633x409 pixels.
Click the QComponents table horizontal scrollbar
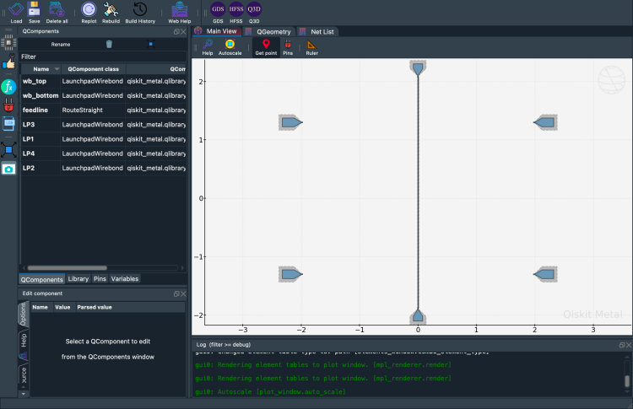click(67, 268)
